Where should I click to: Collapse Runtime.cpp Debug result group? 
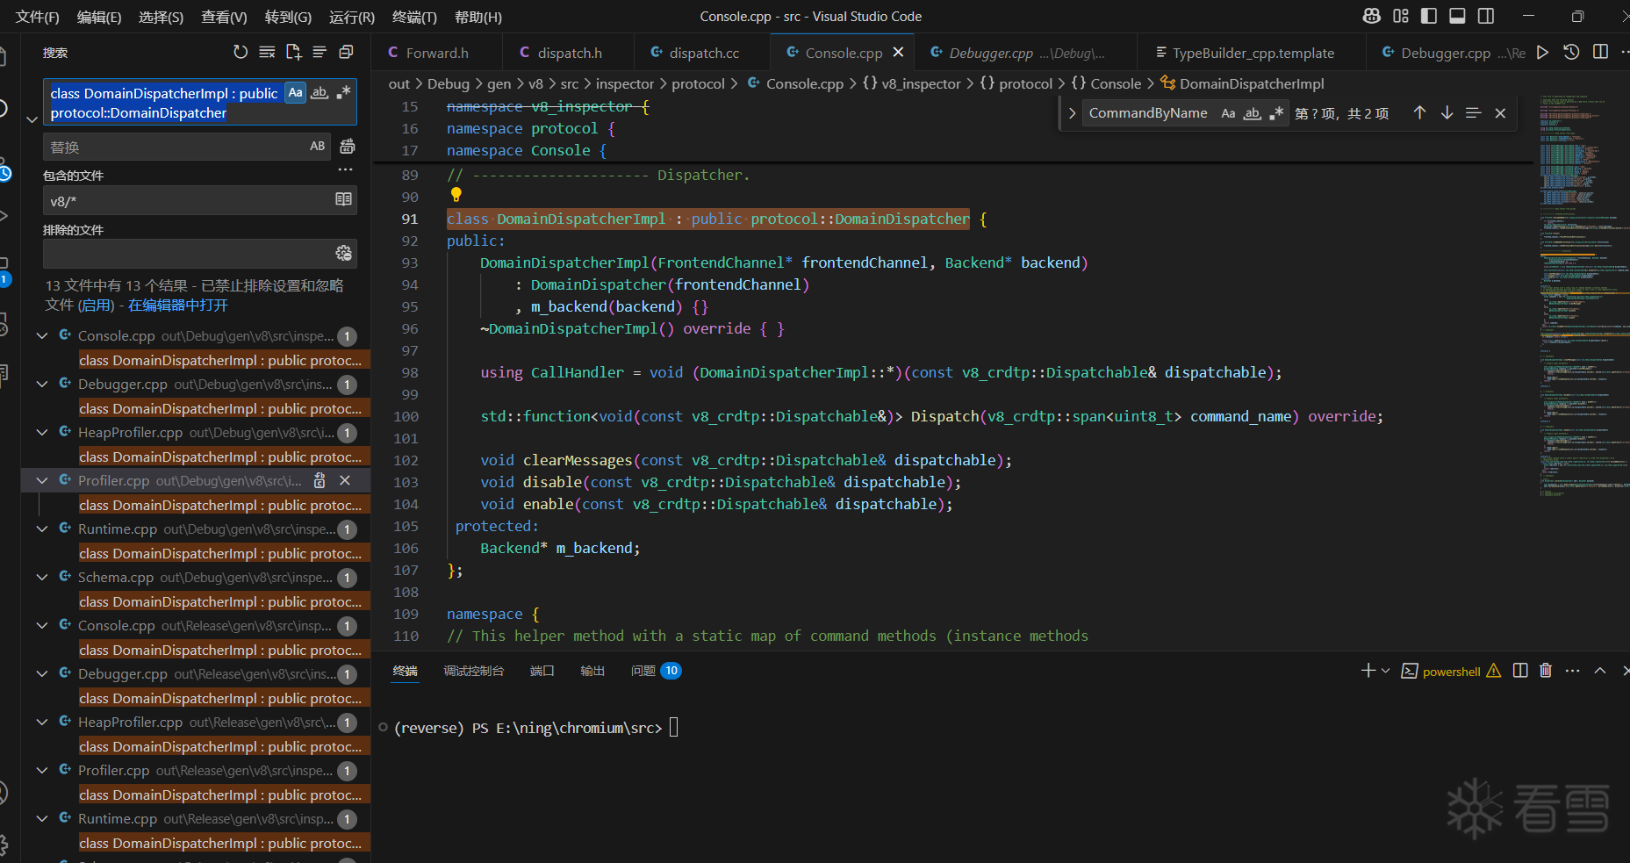[42, 529]
